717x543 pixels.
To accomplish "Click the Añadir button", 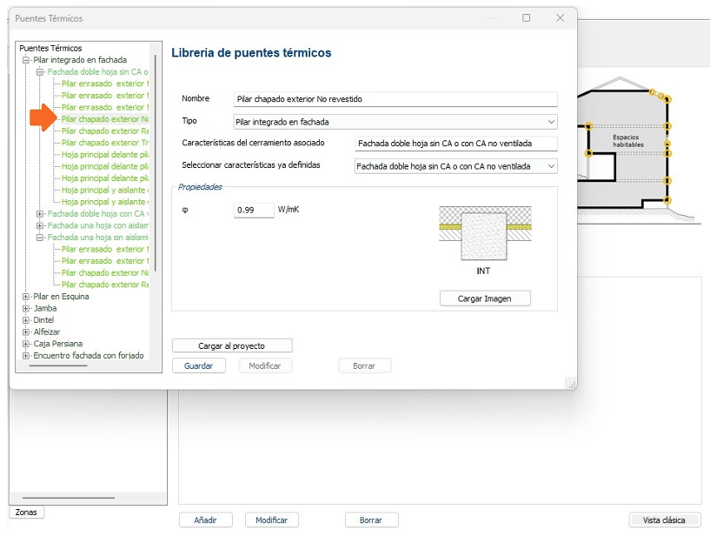I will (205, 520).
